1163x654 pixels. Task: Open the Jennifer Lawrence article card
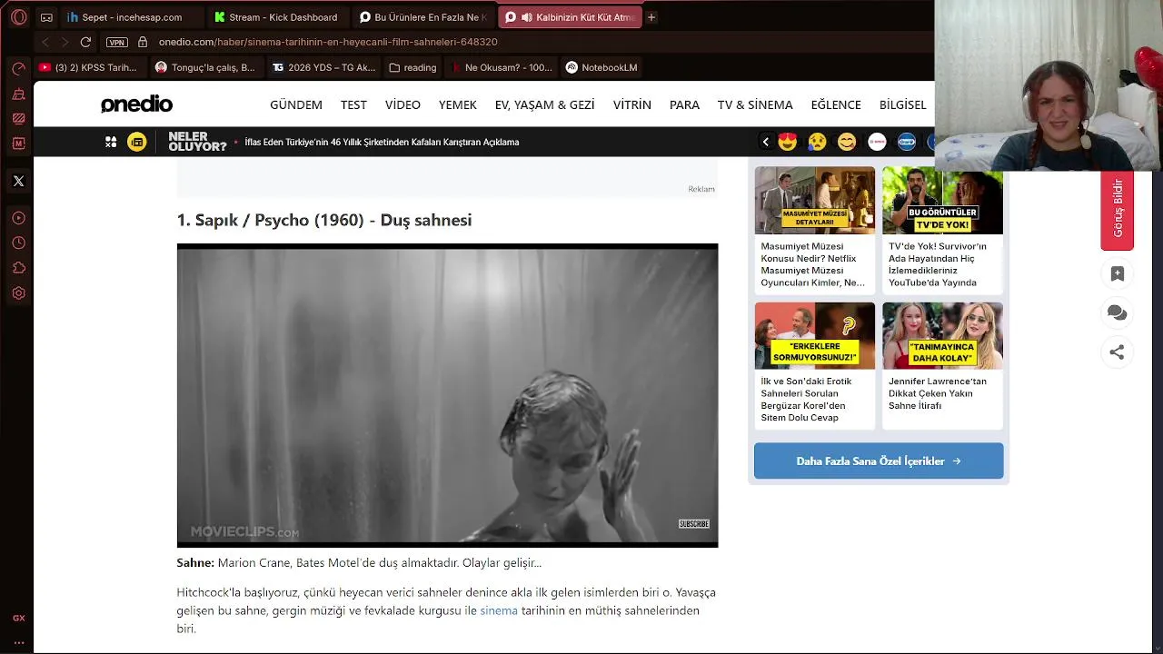pos(942,365)
